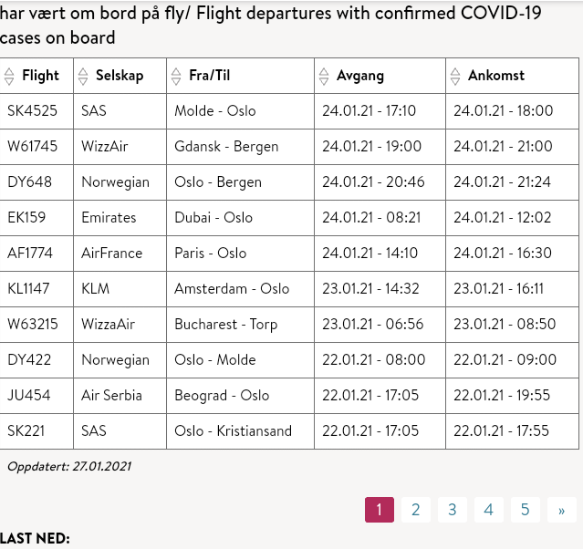Sort by the Ankomst arrival header

496,76
